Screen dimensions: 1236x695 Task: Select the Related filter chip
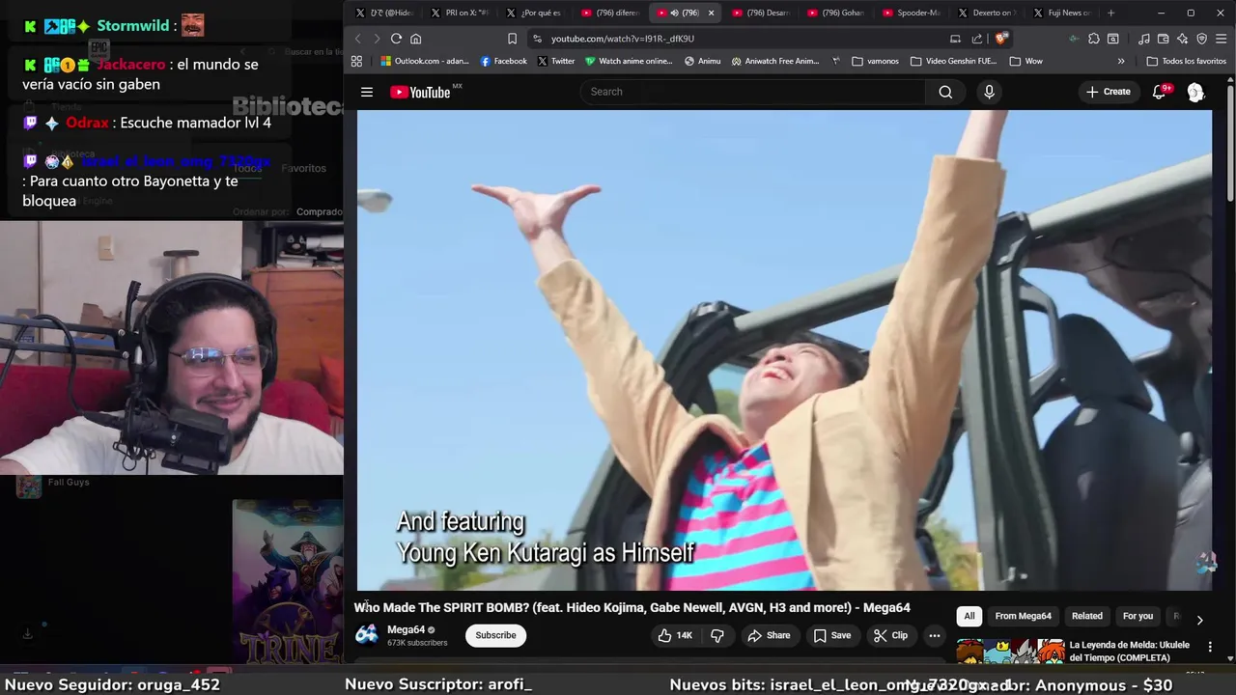pos(1086,616)
